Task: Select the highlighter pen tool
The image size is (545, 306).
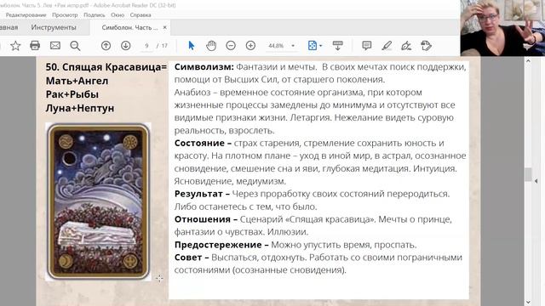Action: point(387,45)
